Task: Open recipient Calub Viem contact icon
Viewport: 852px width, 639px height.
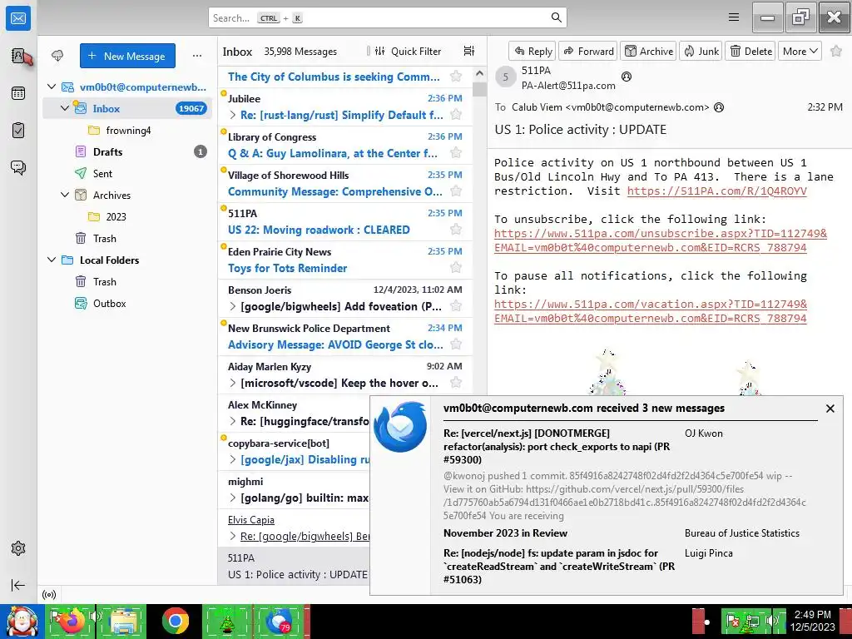Action: (719, 107)
